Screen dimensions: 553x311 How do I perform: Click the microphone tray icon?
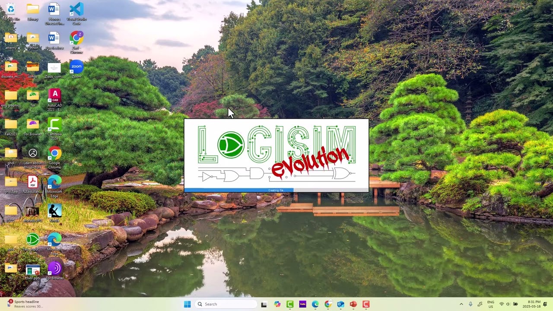(x=470, y=304)
